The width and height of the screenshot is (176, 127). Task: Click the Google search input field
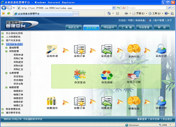(x=147, y=8)
